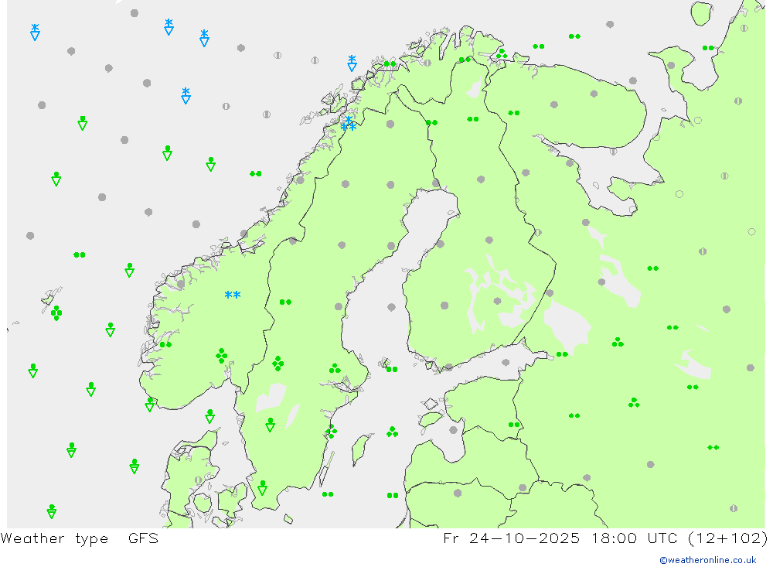
Task: Click the '18:00 UTC' time text
Action: click(636, 538)
